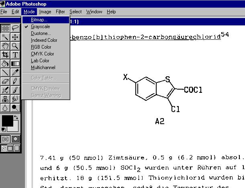Open the Filter menu
This screenshot has width=245, height=188.
(60, 12)
